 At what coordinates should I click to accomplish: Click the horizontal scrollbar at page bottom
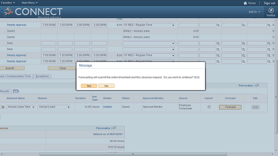133,154
